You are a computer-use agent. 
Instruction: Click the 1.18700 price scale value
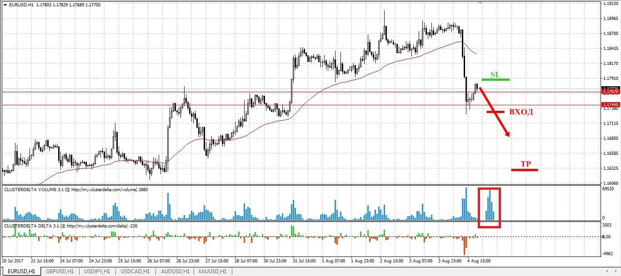610,34
